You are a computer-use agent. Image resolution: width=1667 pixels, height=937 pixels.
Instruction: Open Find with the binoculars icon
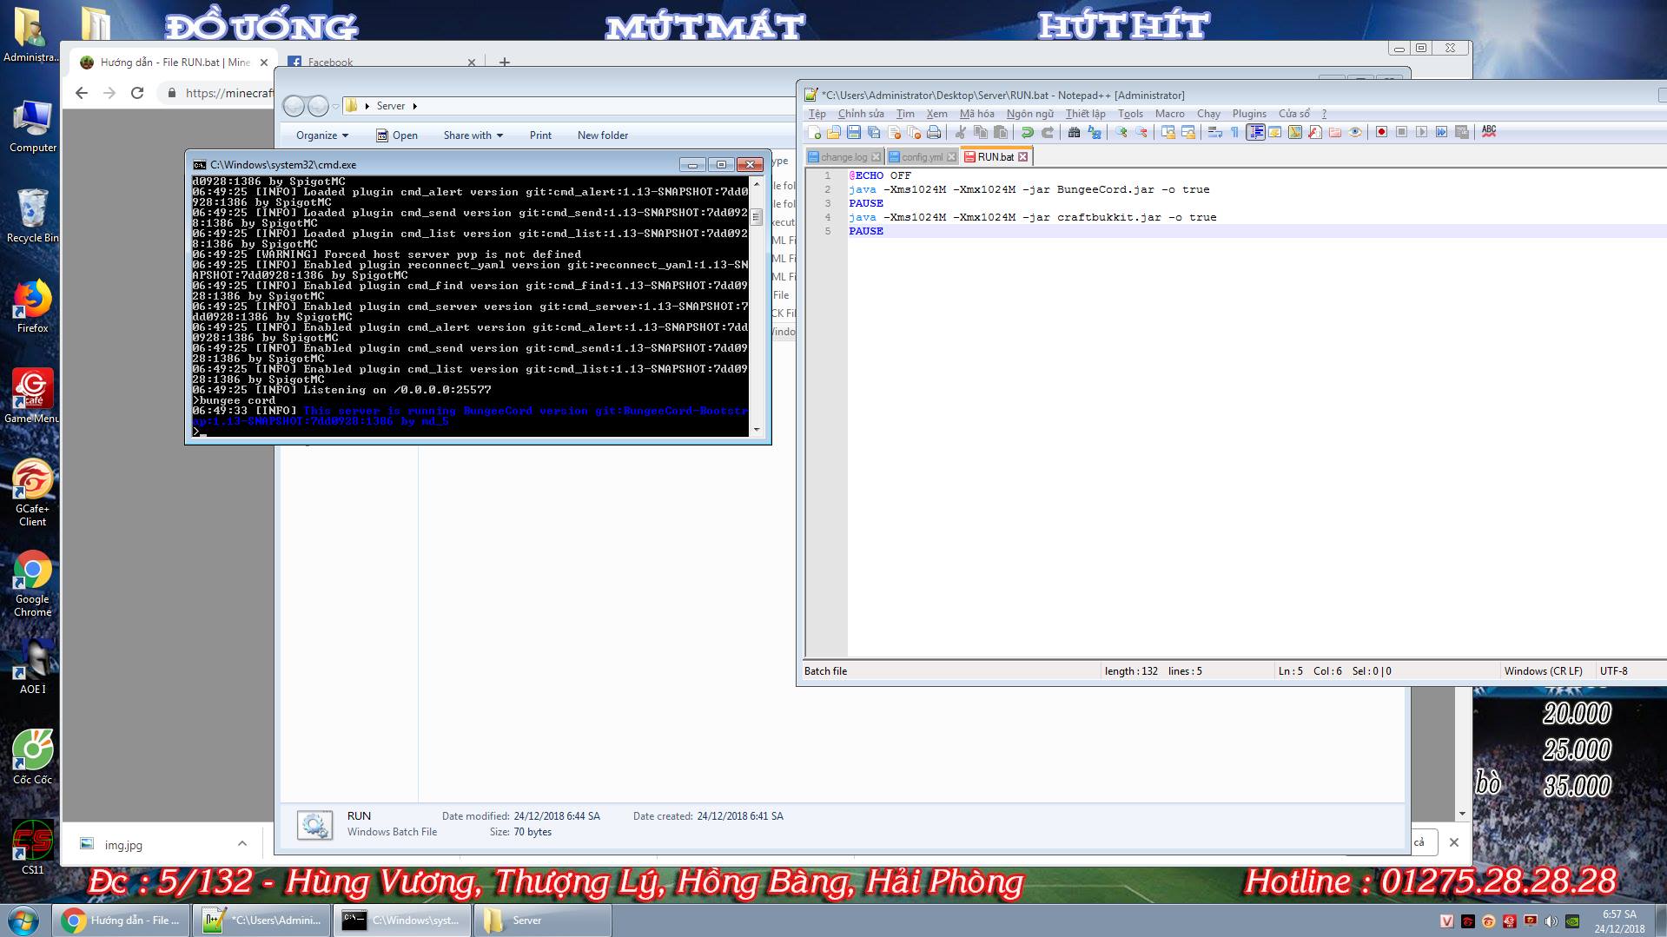coord(1075,133)
